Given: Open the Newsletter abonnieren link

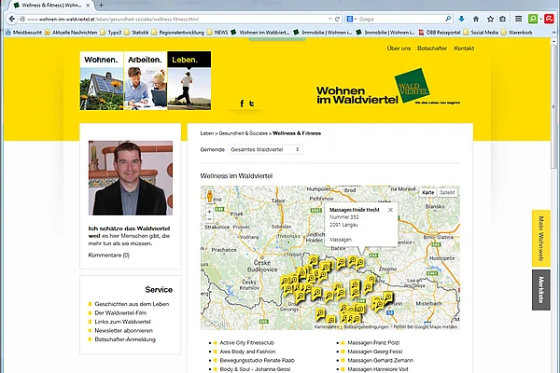Looking at the screenshot, I should [x=123, y=331].
